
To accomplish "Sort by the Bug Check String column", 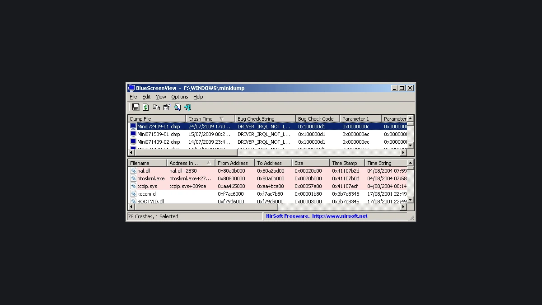I will 265,119.
